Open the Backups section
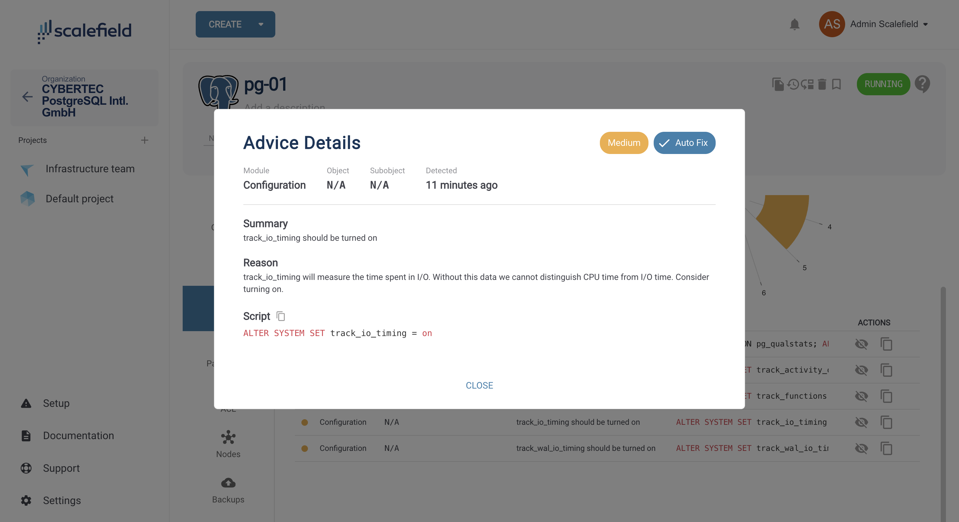The height and width of the screenshot is (522, 959). tap(228, 490)
